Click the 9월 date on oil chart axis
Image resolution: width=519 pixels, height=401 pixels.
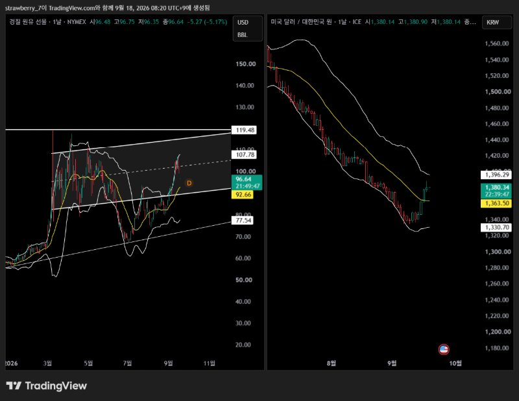pyautogui.click(x=169, y=363)
